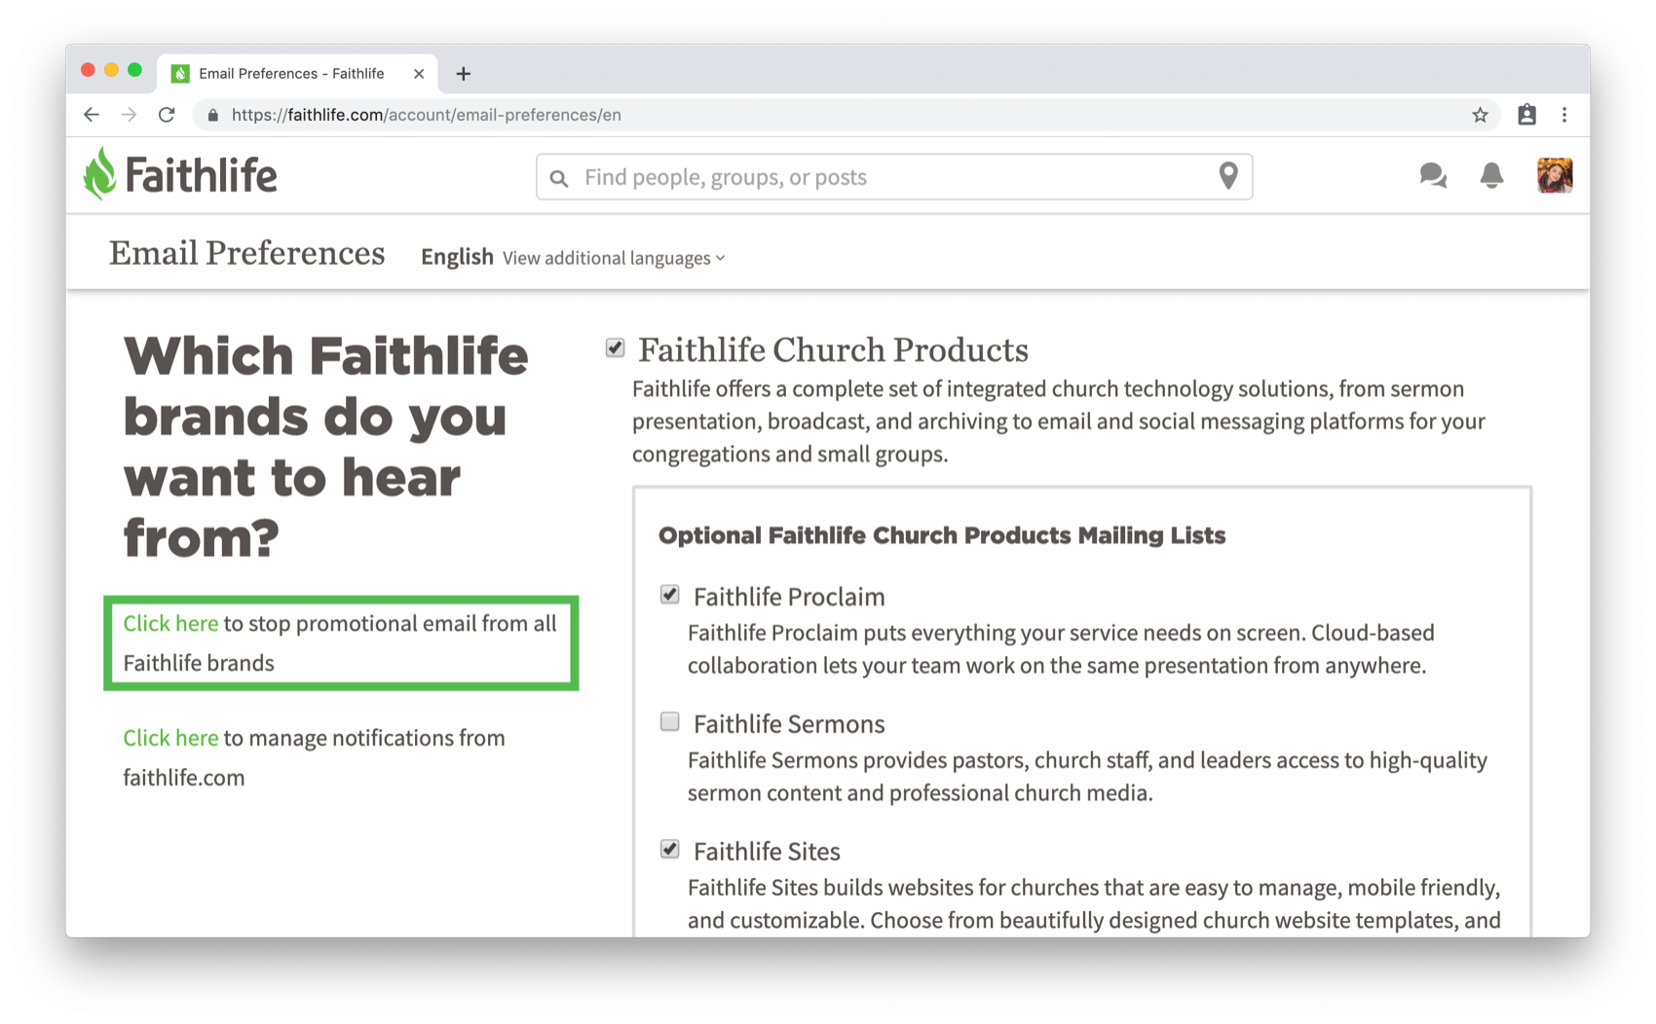This screenshot has height=1024, width=1656.
Task: Open the messages chat bubbles icon
Action: pyautogui.click(x=1432, y=175)
